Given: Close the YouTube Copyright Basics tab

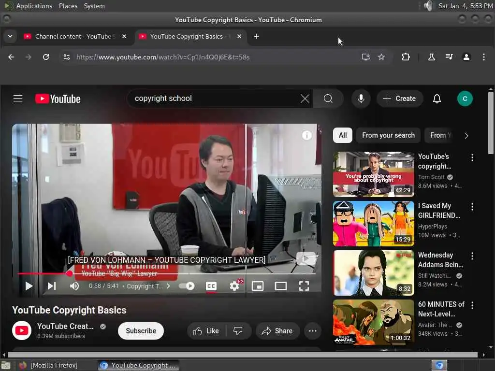Looking at the screenshot, I should pyautogui.click(x=239, y=36).
